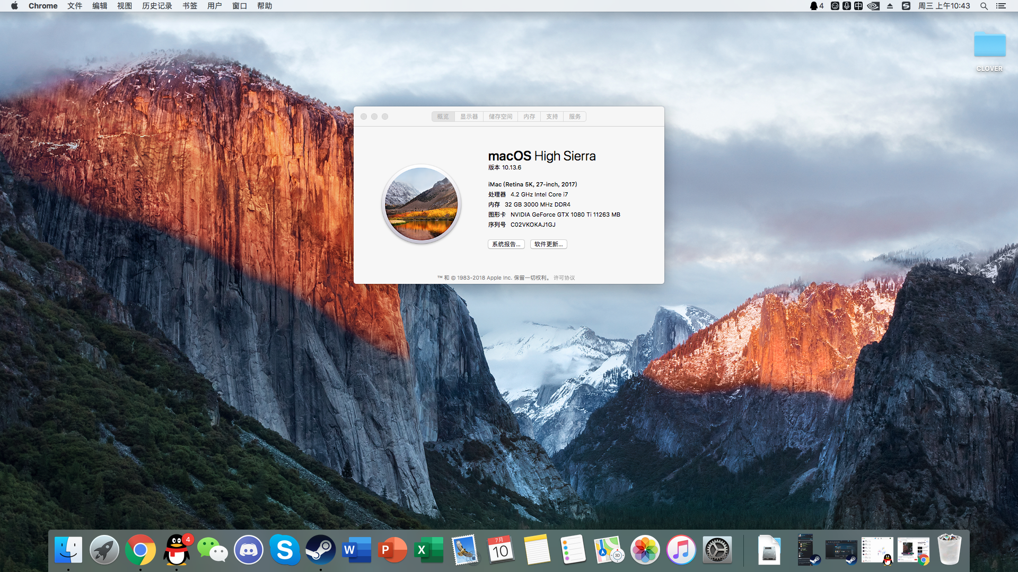Open the Notification Center list icon
The image size is (1018, 572).
(1001, 6)
